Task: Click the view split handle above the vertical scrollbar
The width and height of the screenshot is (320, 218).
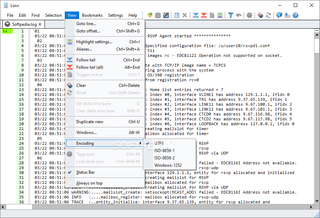Action: [317, 30]
